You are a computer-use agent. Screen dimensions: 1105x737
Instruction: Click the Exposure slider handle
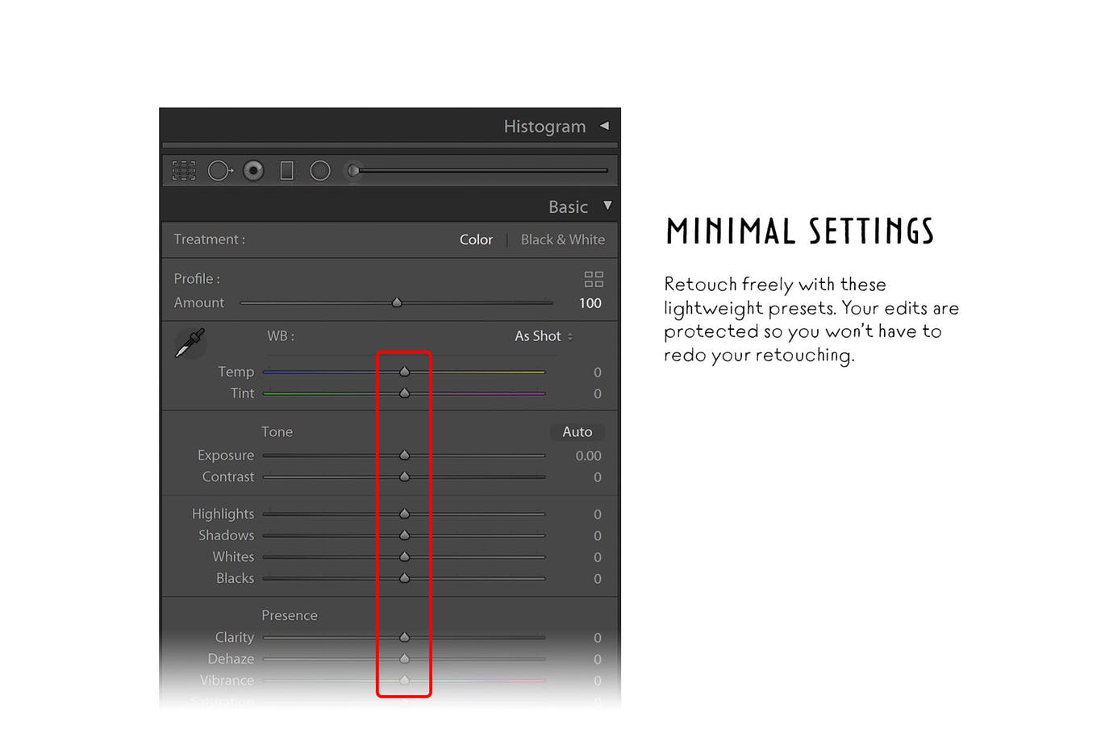(x=405, y=456)
